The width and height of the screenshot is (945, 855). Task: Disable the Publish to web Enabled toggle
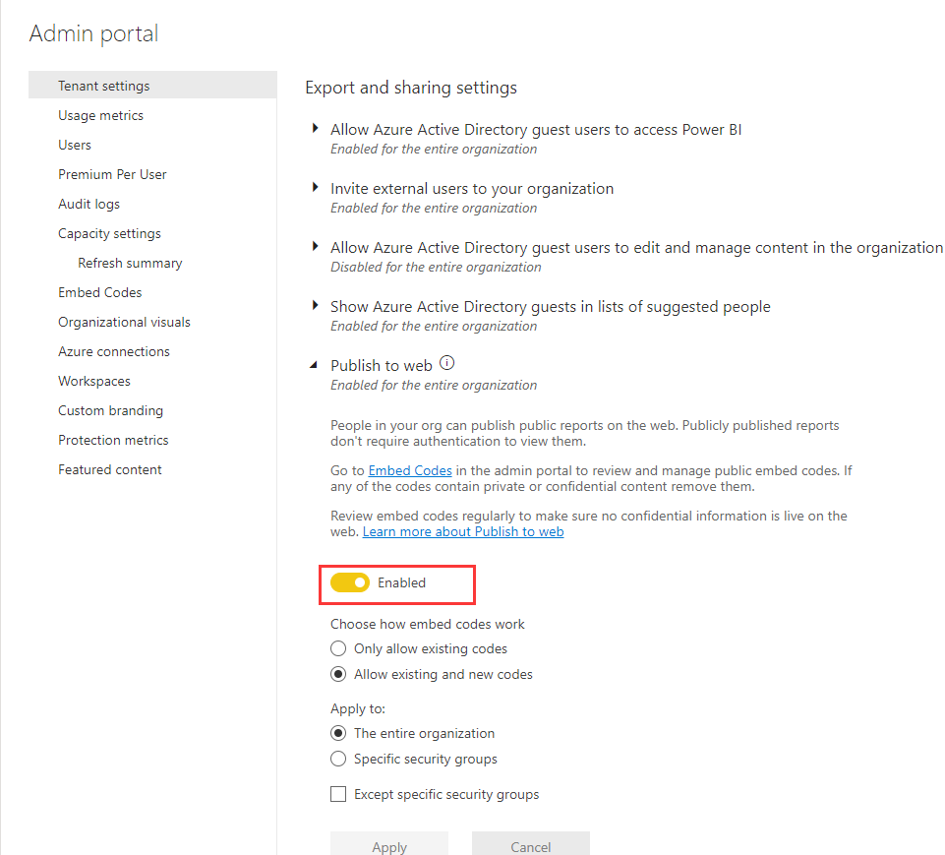[x=351, y=582]
